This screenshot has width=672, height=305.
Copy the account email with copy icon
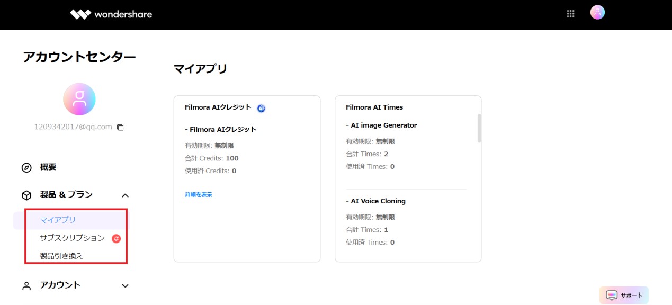120,127
